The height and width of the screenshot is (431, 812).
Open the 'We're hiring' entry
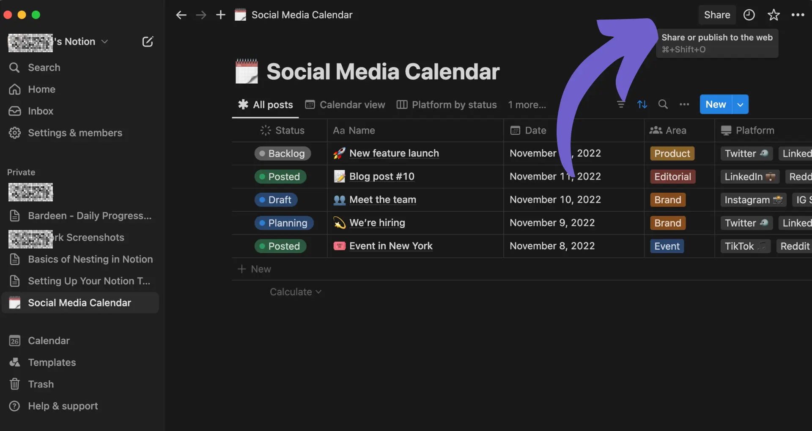[377, 223]
